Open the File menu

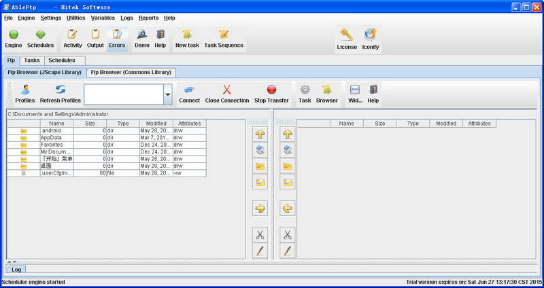8,18
